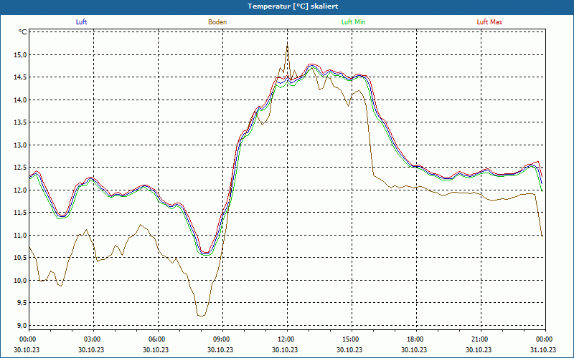
Task: Click the 'Boden' legend label
Action: click(217, 22)
